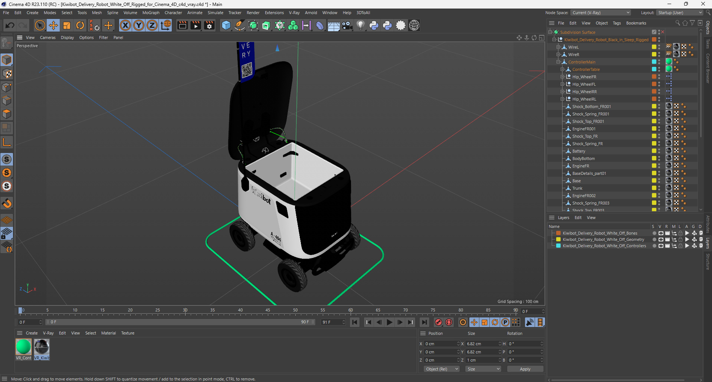Toggle X axis lock

(x=125, y=25)
